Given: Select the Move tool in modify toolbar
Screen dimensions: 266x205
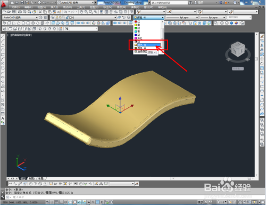Looking at the screenshot, I should 262,59.
